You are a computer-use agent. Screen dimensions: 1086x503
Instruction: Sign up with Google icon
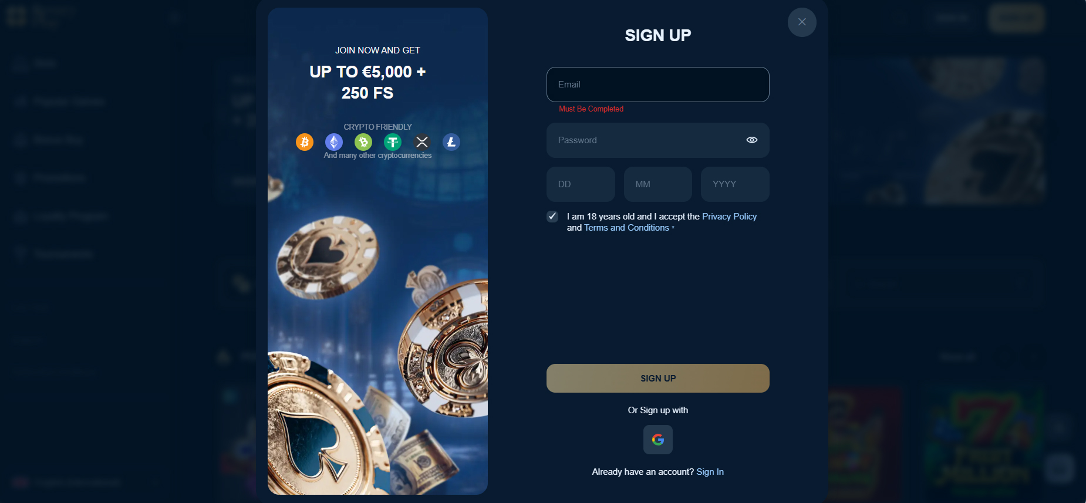pyautogui.click(x=658, y=440)
